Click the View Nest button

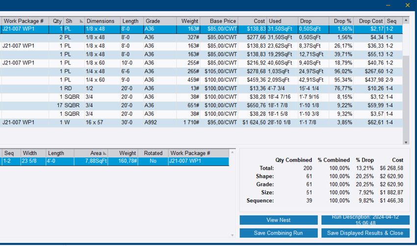tap(278, 220)
